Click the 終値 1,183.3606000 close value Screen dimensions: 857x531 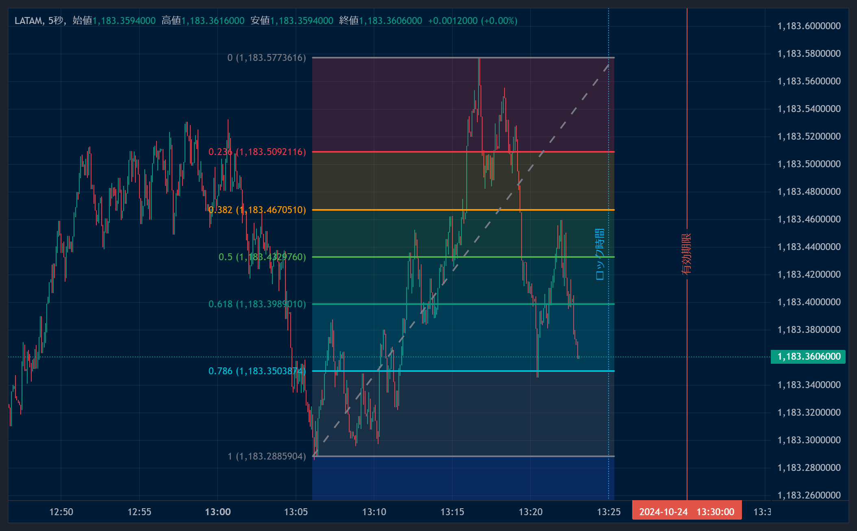(x=381, y=21)
